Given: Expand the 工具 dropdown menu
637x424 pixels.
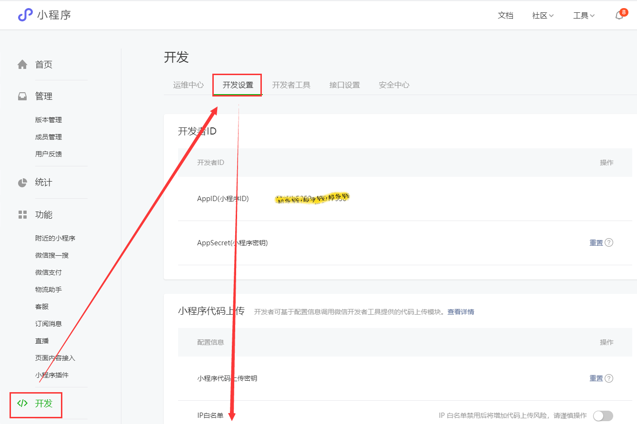Looking at the screenshot, I should click(x=584, y=15).
